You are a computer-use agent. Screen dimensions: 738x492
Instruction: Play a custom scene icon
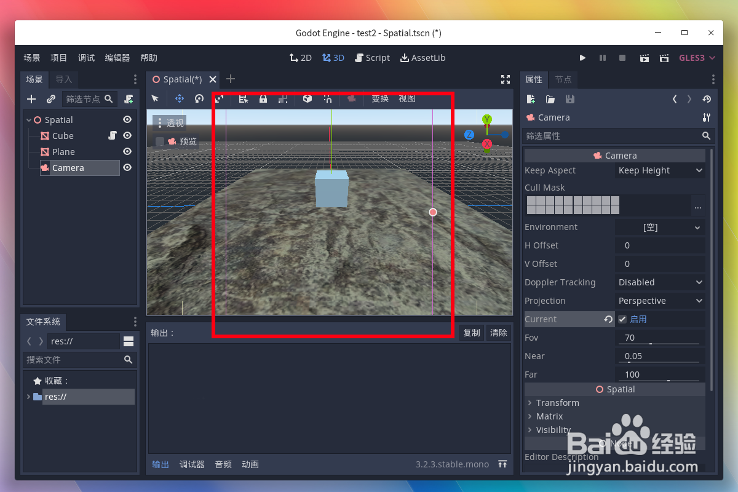(664, 58)
